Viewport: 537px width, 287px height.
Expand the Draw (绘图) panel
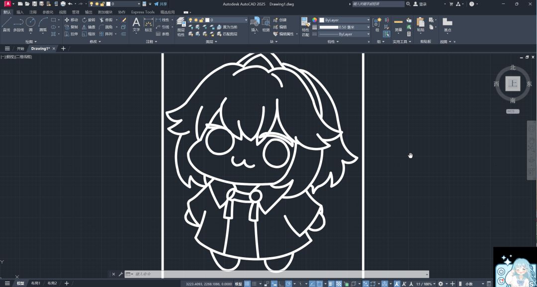point(31,41)
